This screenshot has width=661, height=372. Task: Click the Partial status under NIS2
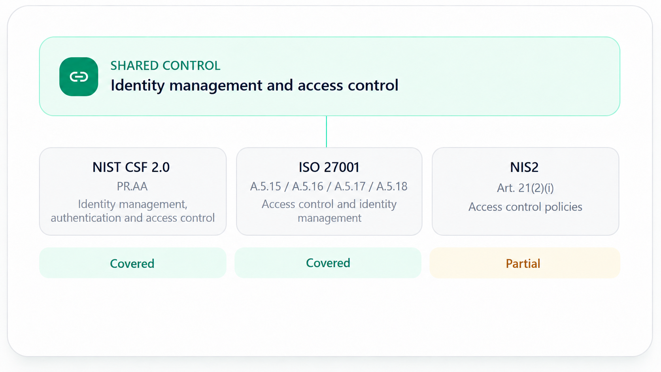[525, 263]
